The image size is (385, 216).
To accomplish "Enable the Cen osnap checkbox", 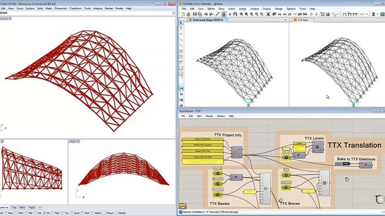I will pyautogui.click(x=35, y=213).
